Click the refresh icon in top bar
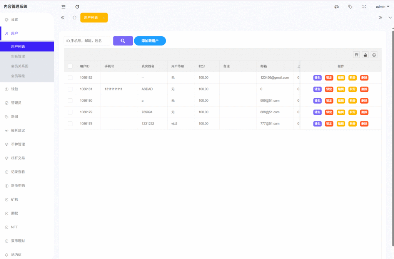 pyautogui.click(x=77, y=7)
